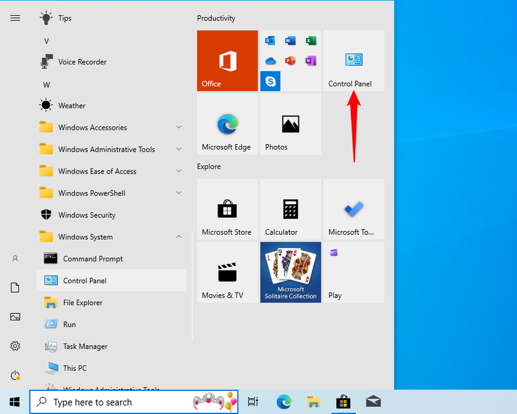Open Command Prompt from app list
Viewport: 517px width, 414px height.
tap(93, 259)
